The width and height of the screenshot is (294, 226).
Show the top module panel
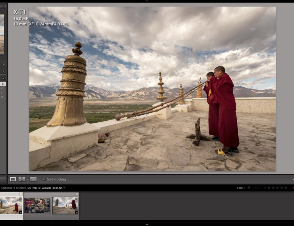click(x=147, y=1)
